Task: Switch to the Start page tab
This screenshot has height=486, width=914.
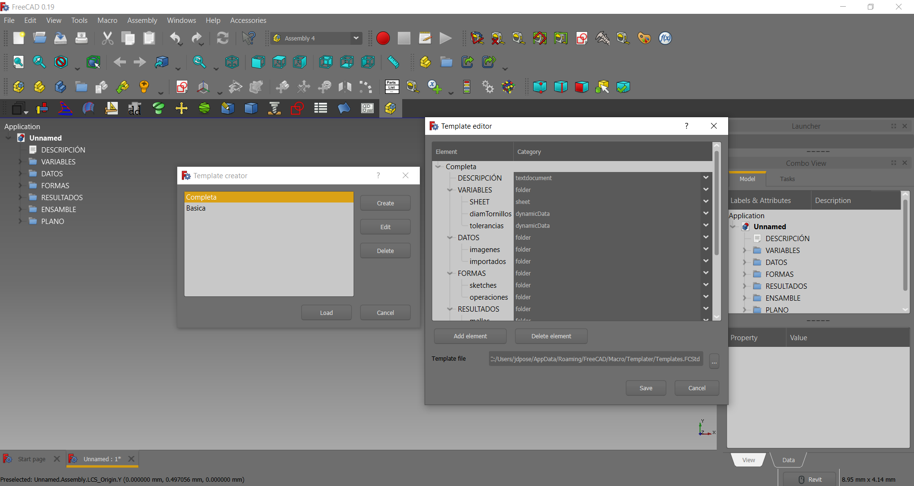Action: coord(31,459)
